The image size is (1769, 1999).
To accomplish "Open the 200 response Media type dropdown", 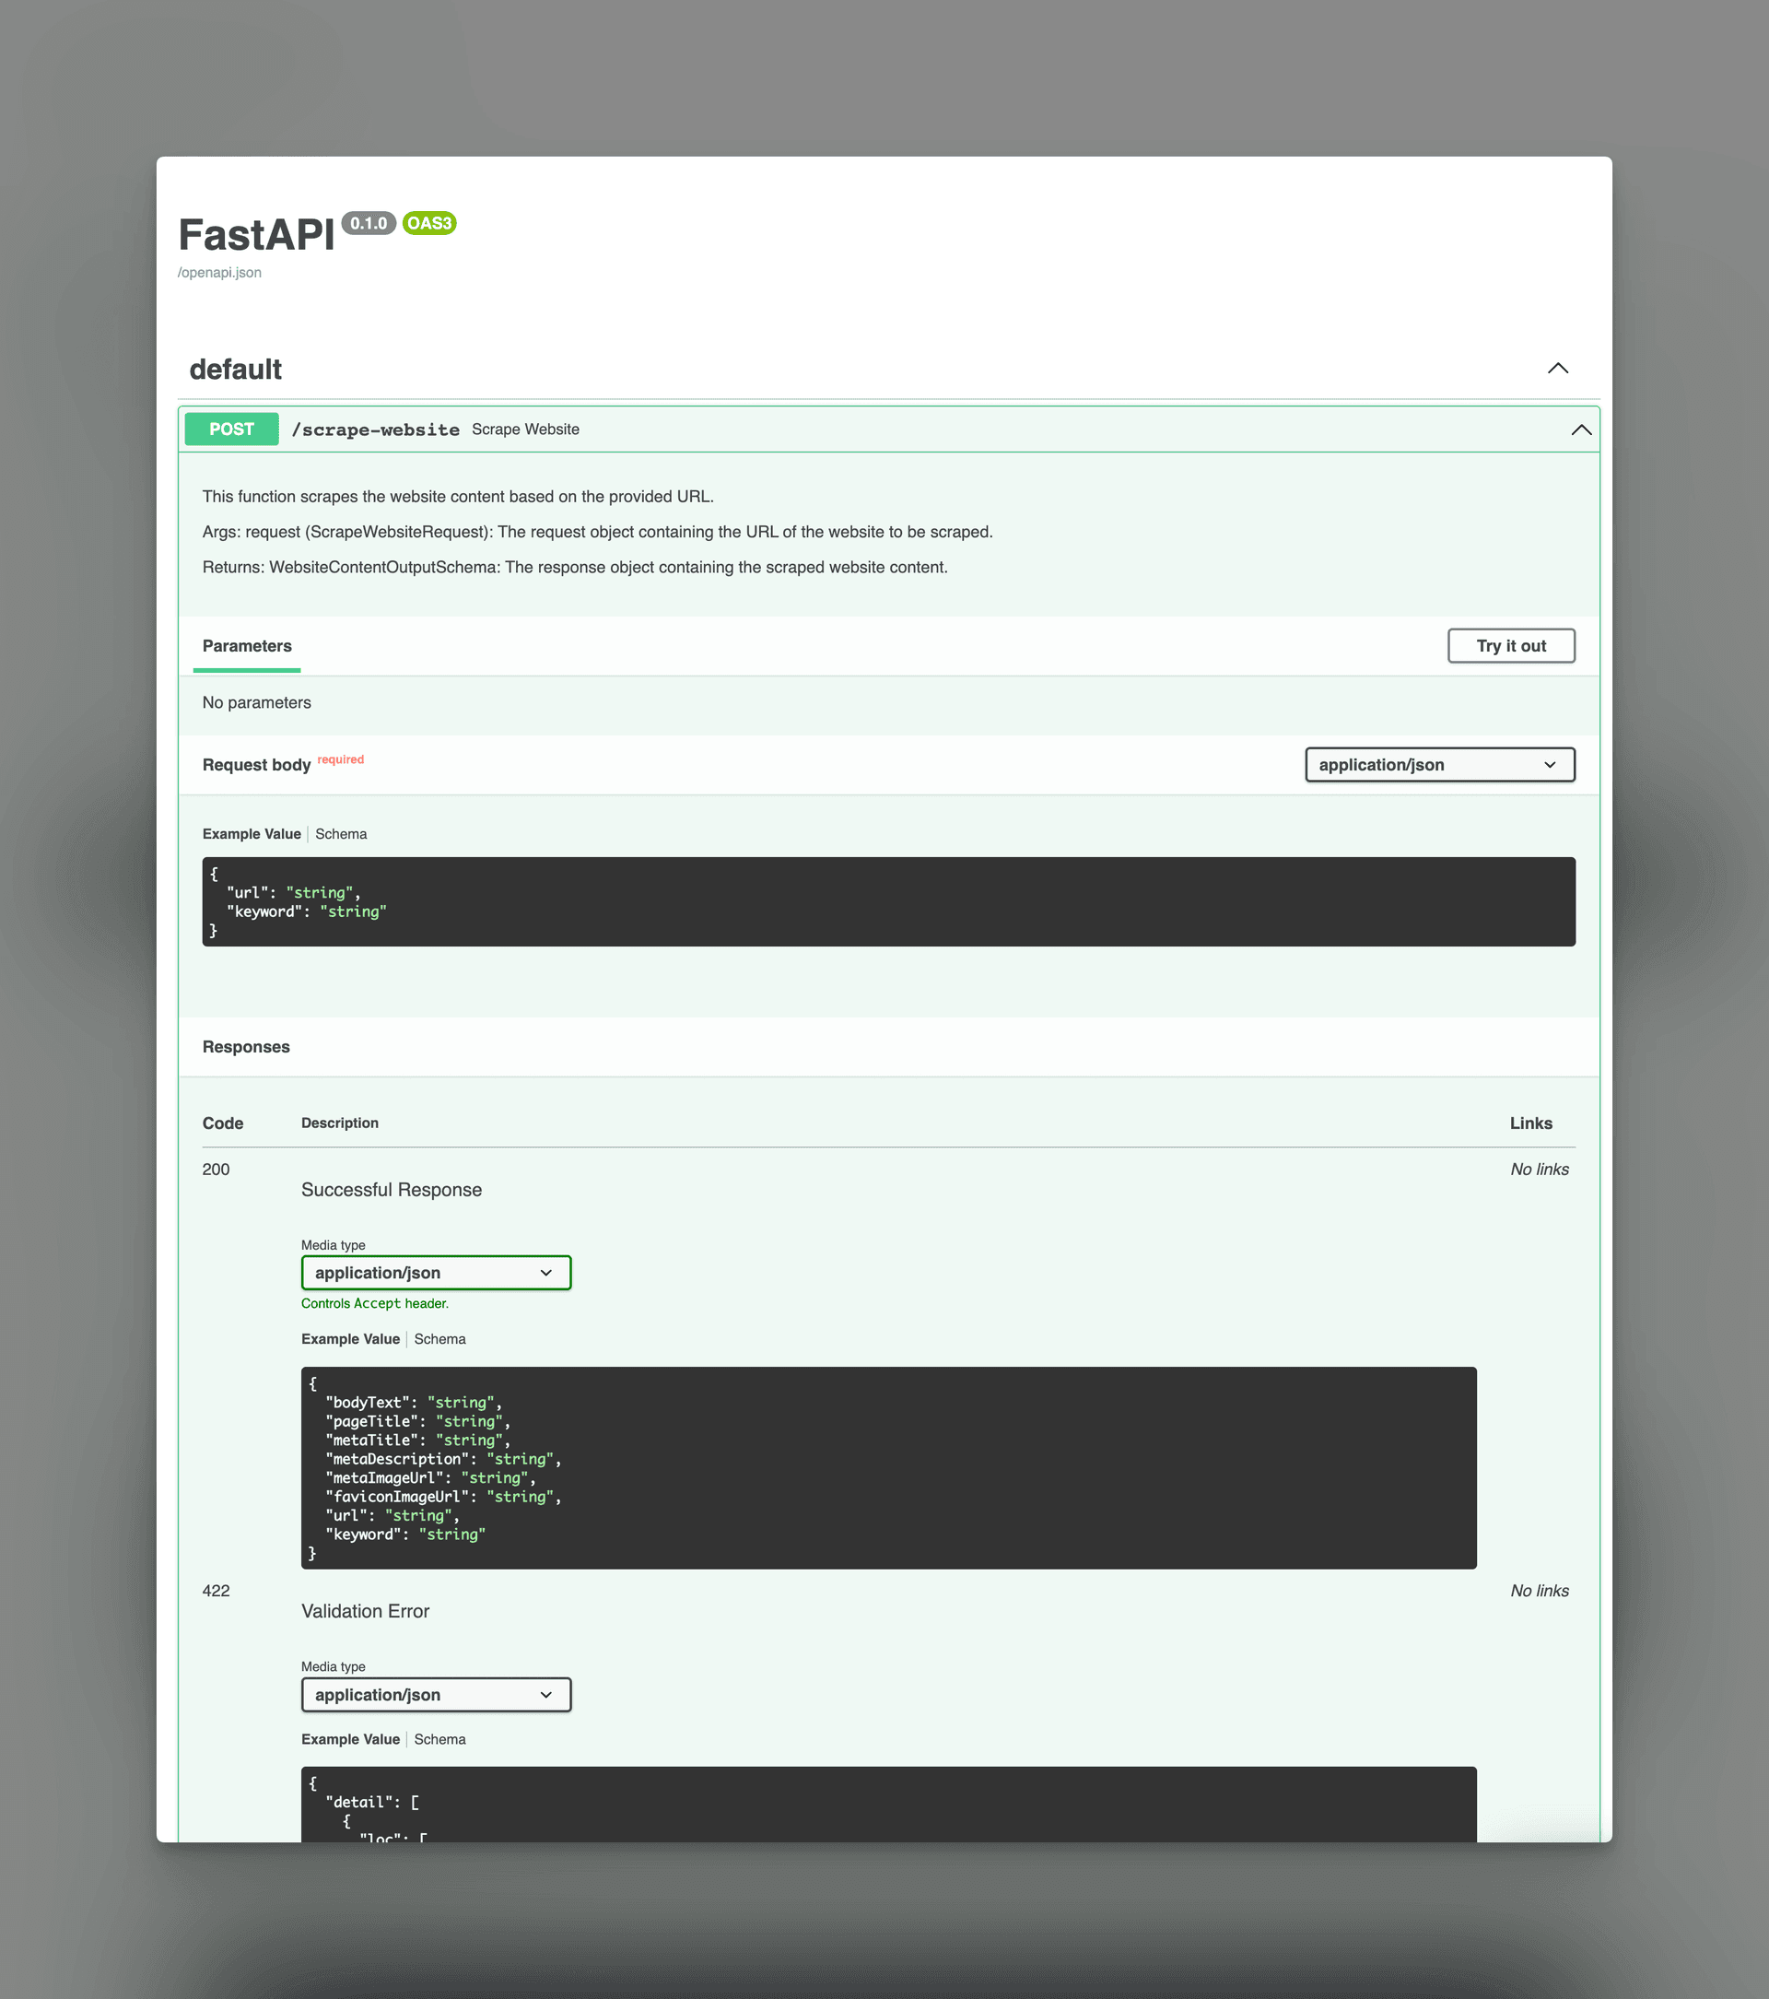I will (x=435, y=1273).
